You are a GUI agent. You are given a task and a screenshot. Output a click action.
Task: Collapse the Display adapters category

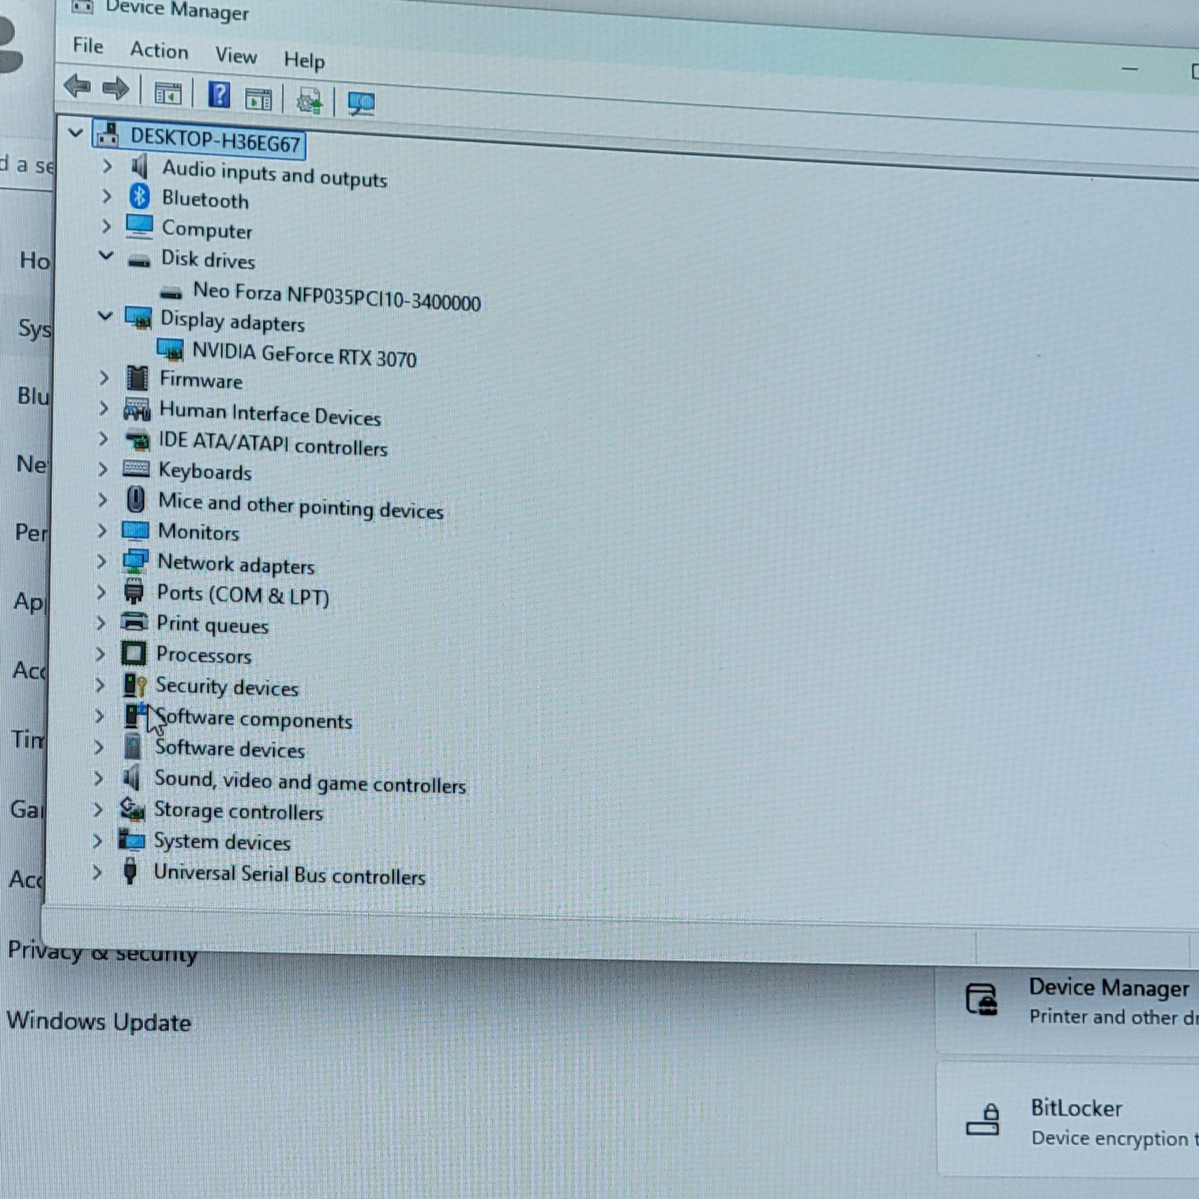pyautogui.click(x=105, y=316)
